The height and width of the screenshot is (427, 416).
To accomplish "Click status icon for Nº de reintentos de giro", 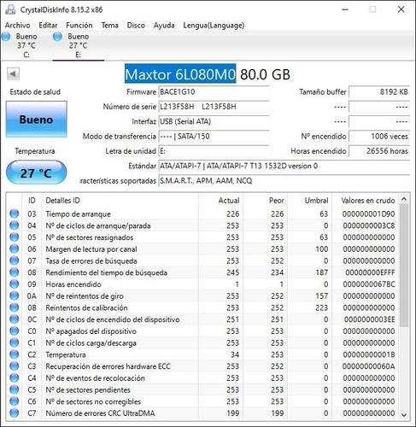I will 15,295.
